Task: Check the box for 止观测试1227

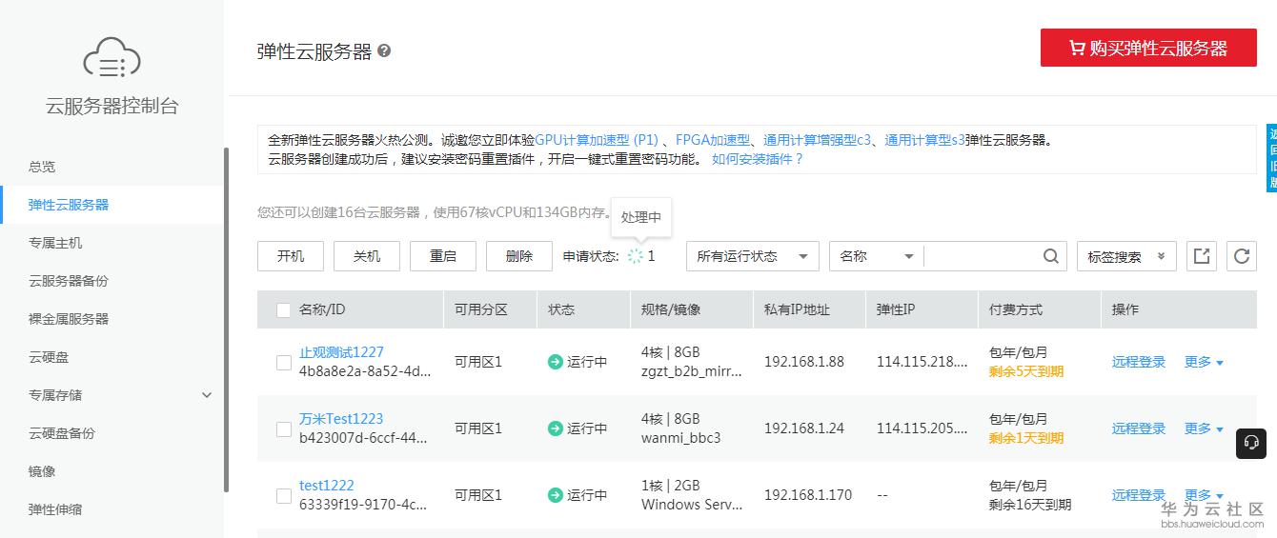Action: [x=283, y=363]
